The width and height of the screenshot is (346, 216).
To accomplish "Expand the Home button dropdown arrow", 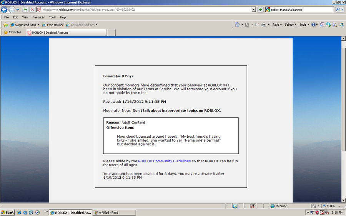I will coord(242,25).
